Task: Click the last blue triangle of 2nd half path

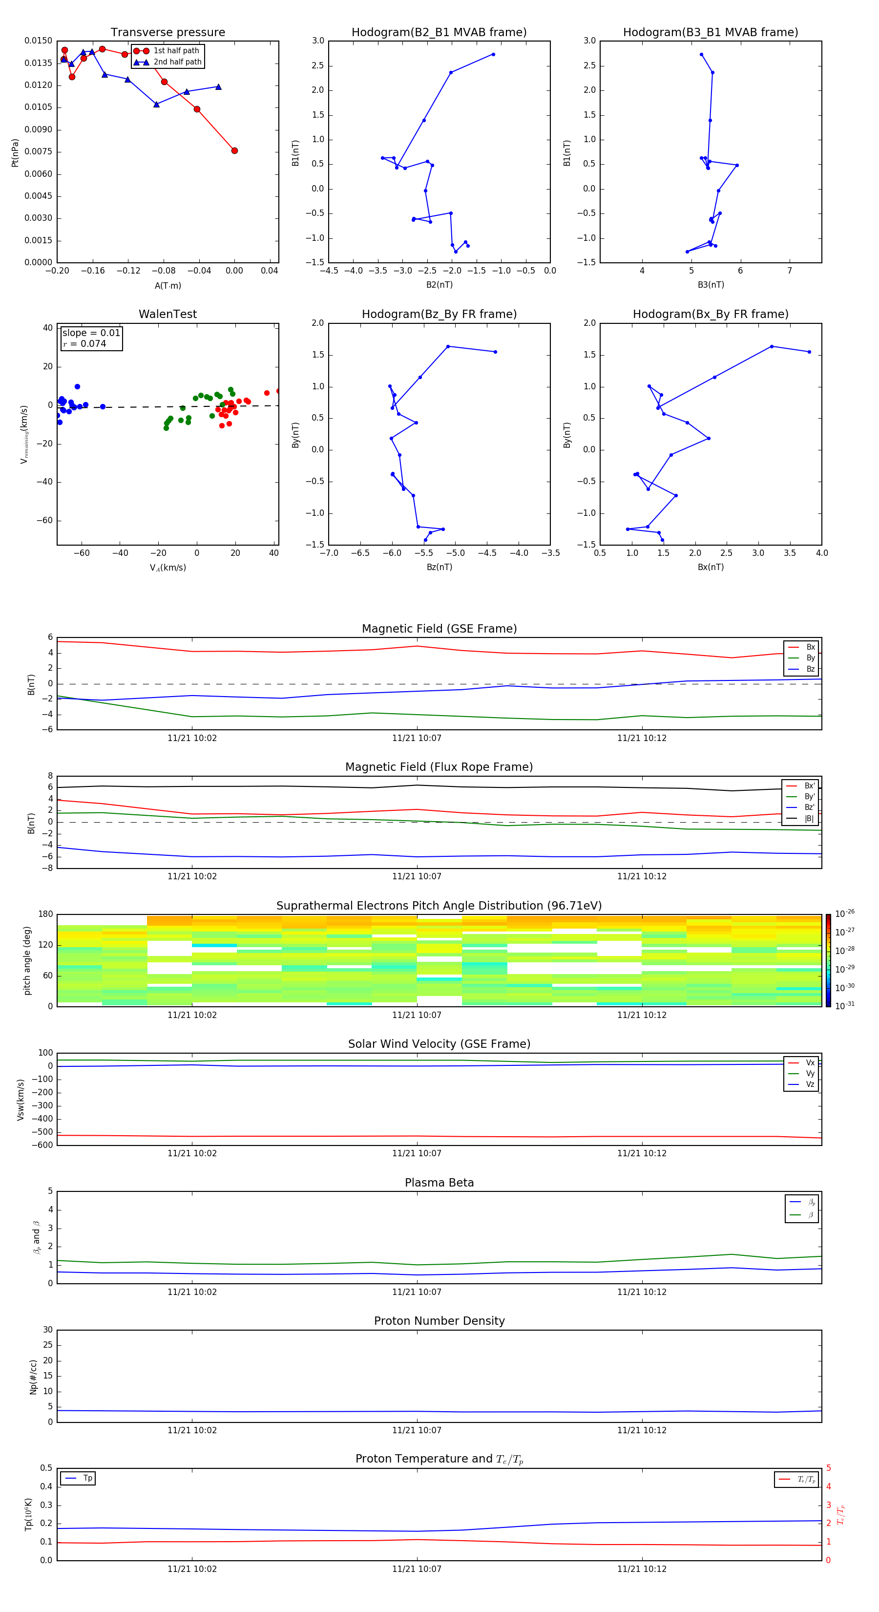Action: click(x=218, y=87)
